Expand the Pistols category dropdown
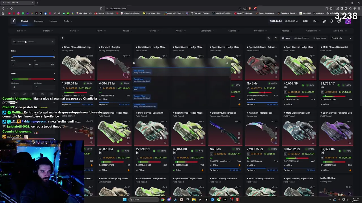362x203 pixels. (x=48, y=31)
